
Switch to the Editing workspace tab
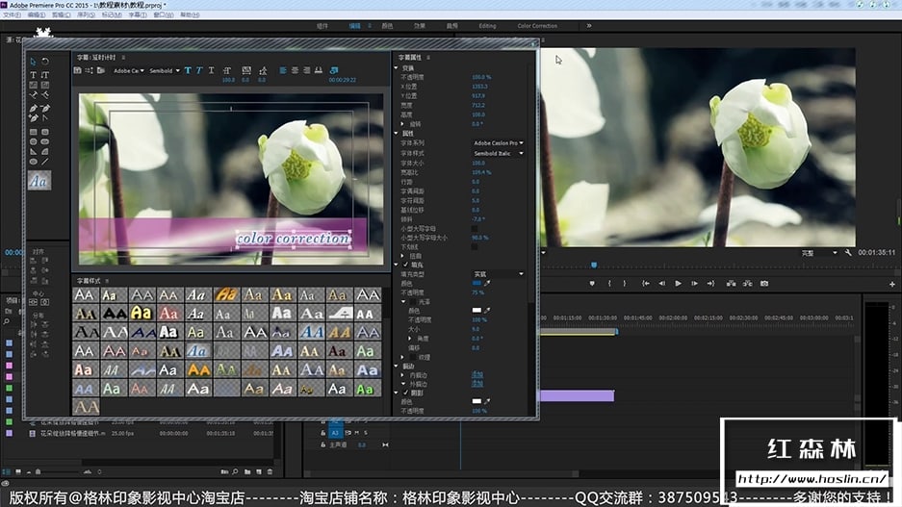pos(487,26)
